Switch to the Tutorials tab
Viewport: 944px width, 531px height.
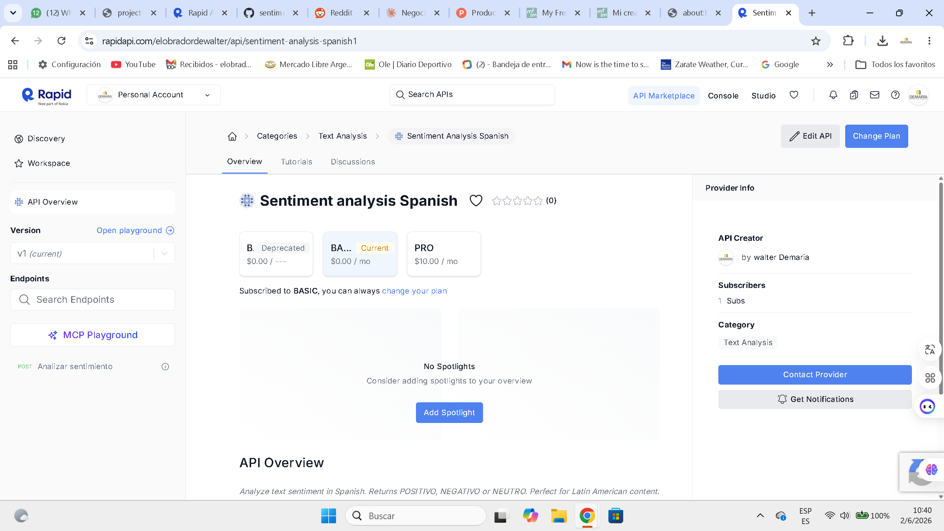pos(296,162)
